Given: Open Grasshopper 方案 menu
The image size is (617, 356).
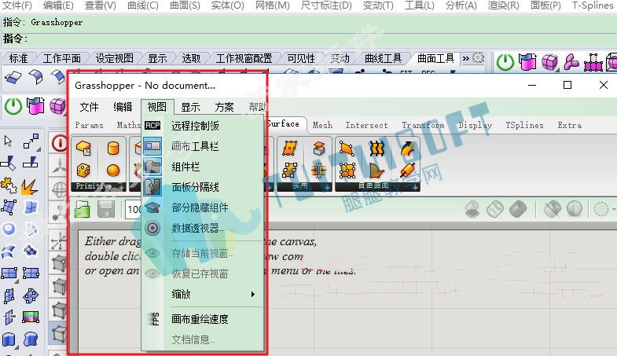Looking at the screenshot, I should click(x=224, y=107).
